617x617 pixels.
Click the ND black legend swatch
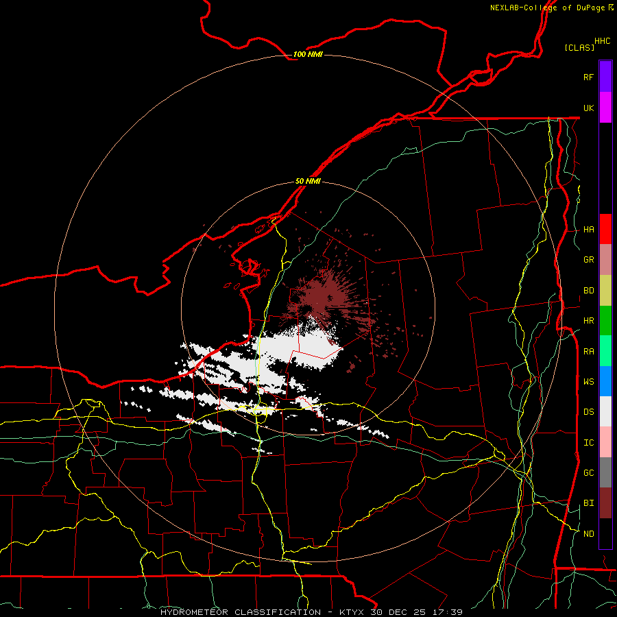click(605, 533)
